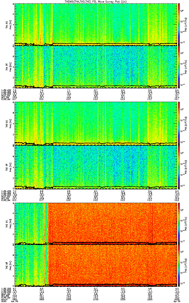Image resolution: width=189 pixels, height=303 pixels.
Task: Click the Apr 09 date label
Action: (177, 301)
